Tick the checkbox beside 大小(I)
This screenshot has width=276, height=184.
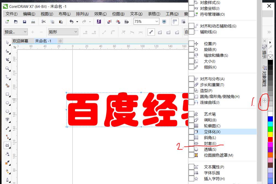[191, 61]
